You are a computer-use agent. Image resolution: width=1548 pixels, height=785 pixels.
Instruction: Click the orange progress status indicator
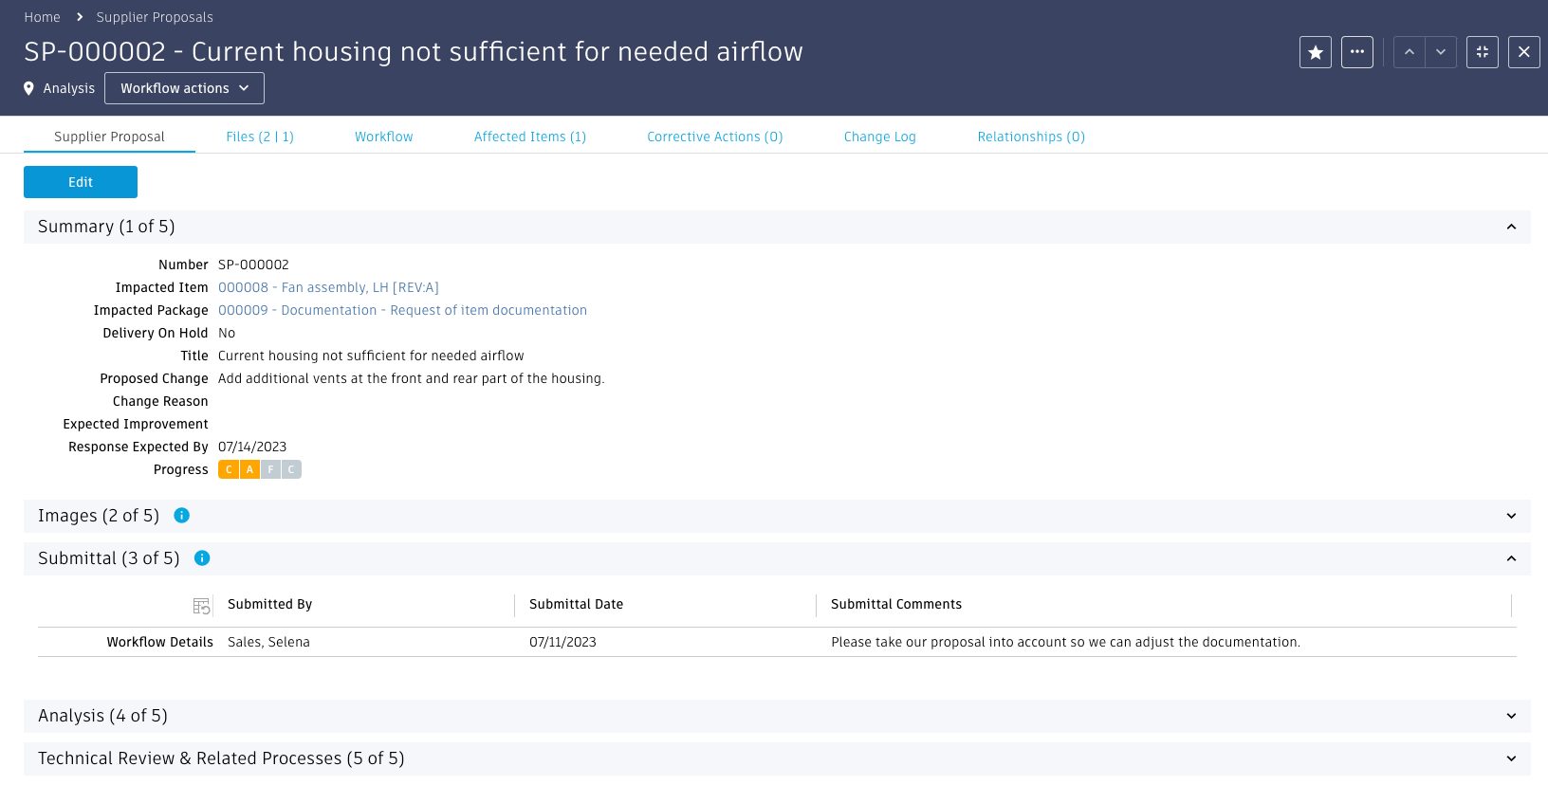click(x=239, y=469)
